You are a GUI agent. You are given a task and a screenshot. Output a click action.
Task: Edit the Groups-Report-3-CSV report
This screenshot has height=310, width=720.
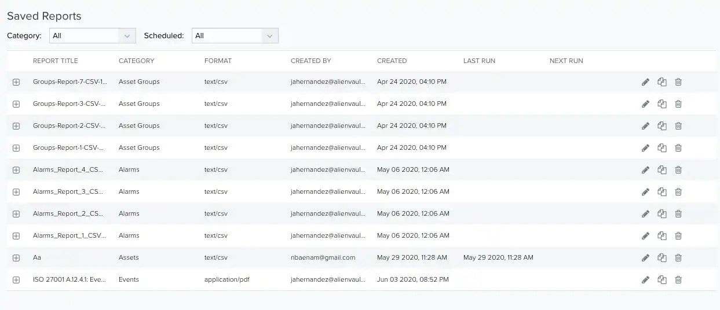pyautogui.click(x=645, y=104)
